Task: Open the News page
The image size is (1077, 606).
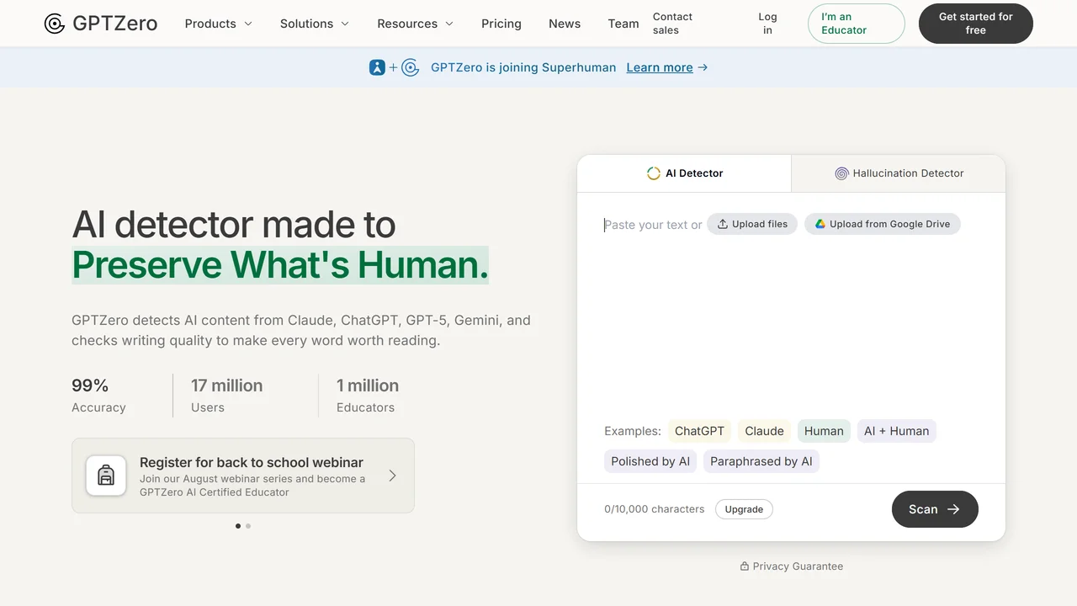Action: pyautogui.click(x=565, y=24)
